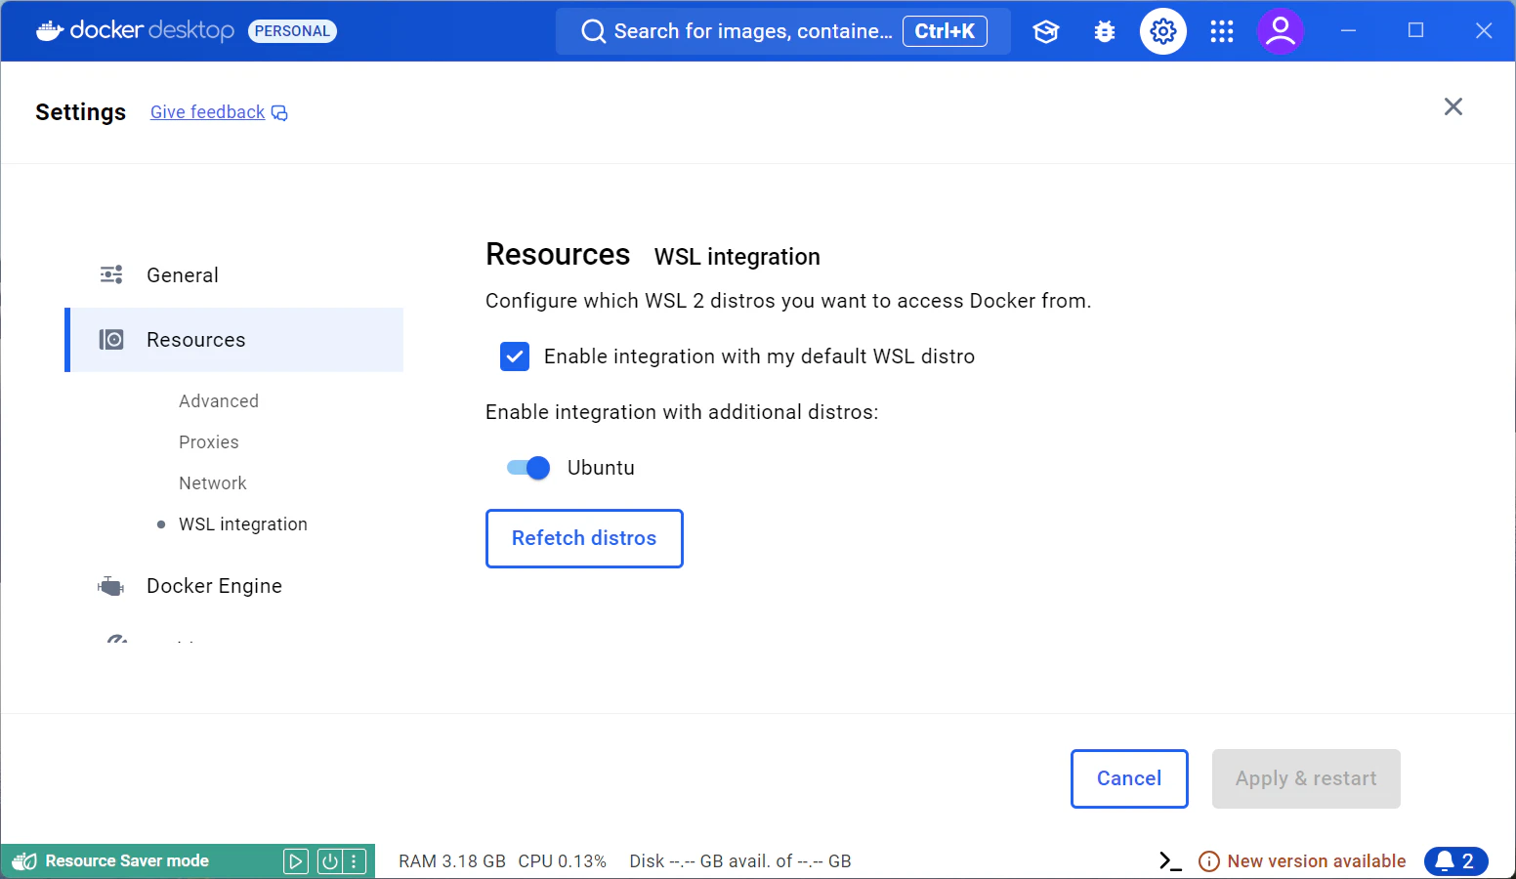Open the Advanced resources sub-section

point(219,401)
